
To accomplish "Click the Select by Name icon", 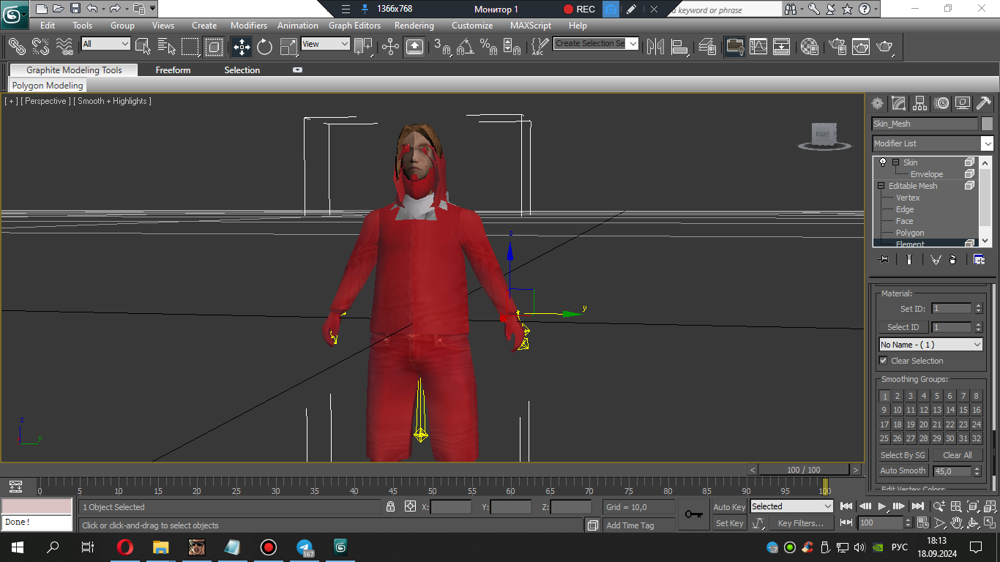I will [166, 47].
